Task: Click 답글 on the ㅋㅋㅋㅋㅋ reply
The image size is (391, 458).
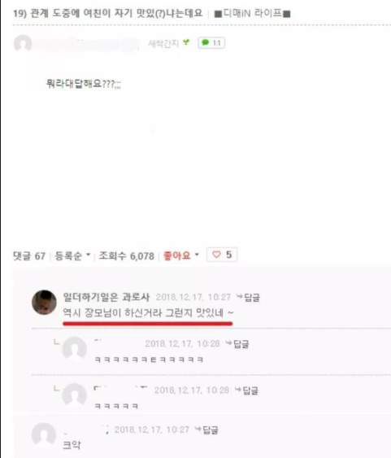Action: (x=247, y=390)
